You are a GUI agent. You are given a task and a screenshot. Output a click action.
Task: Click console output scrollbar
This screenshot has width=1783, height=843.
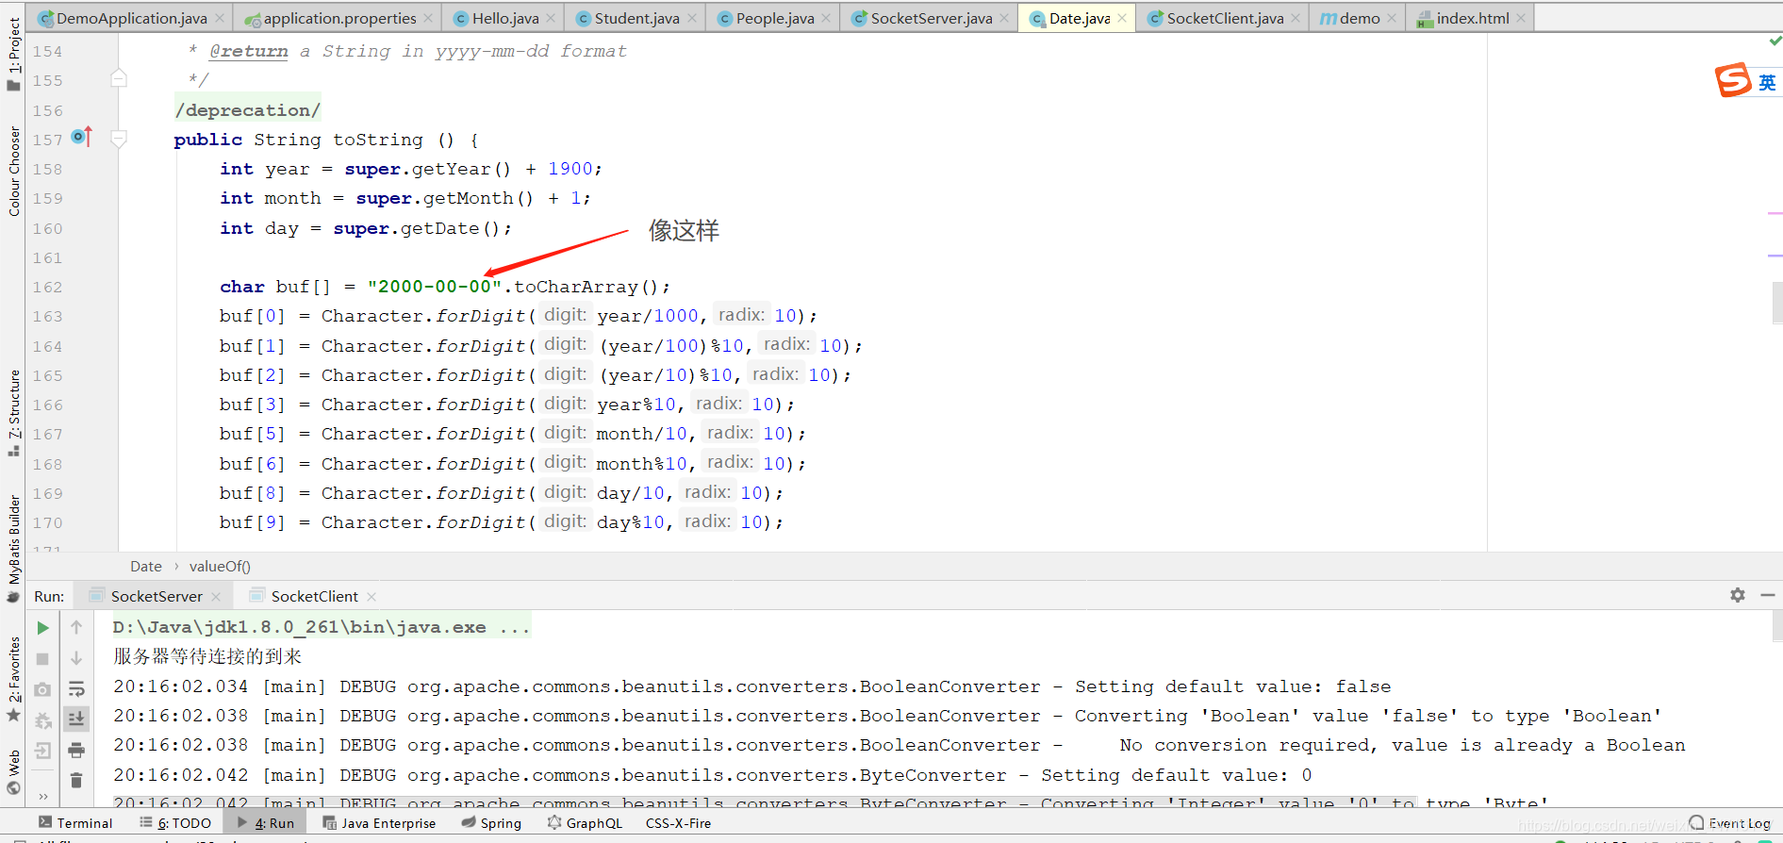1777,624
